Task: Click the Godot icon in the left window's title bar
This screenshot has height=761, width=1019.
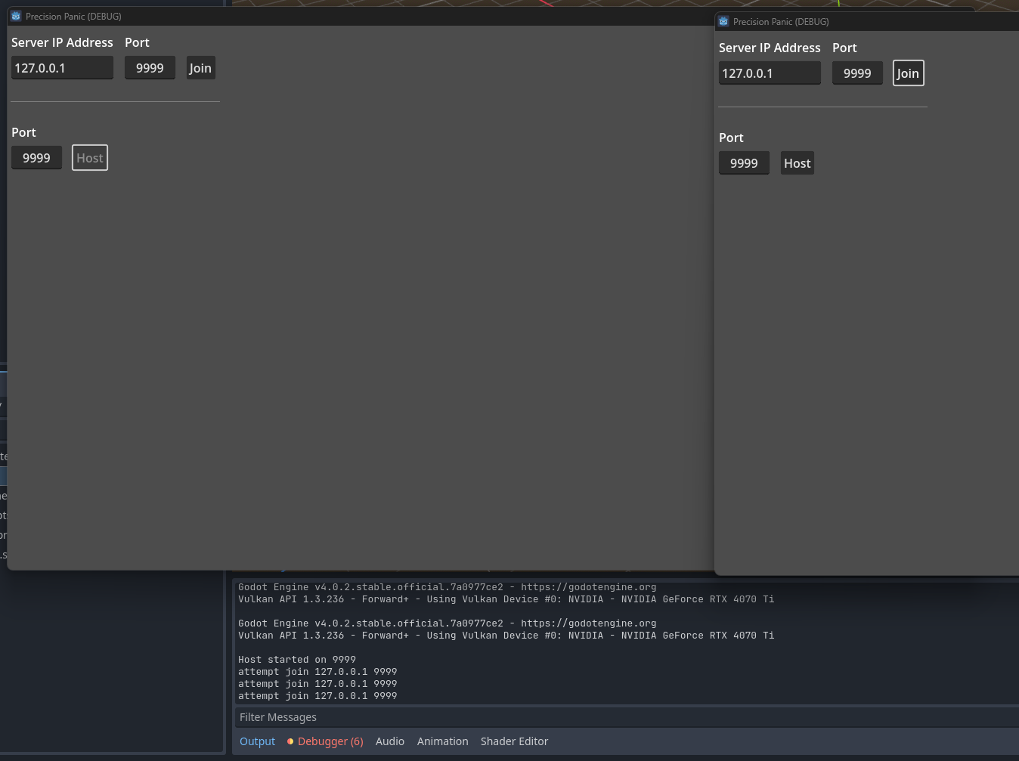Action: tap(15, 16)
